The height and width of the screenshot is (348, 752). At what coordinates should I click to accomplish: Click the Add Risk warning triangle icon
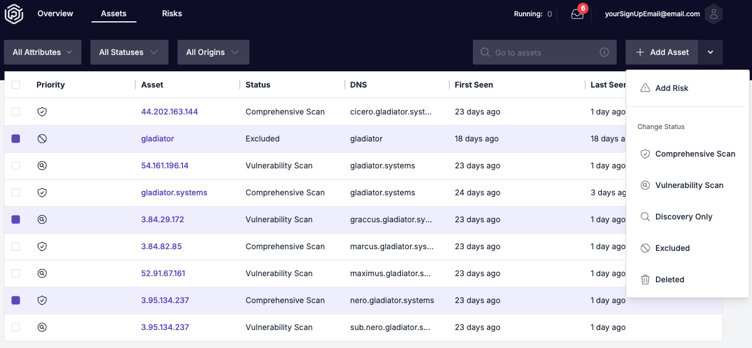click(x=645, y=88)
